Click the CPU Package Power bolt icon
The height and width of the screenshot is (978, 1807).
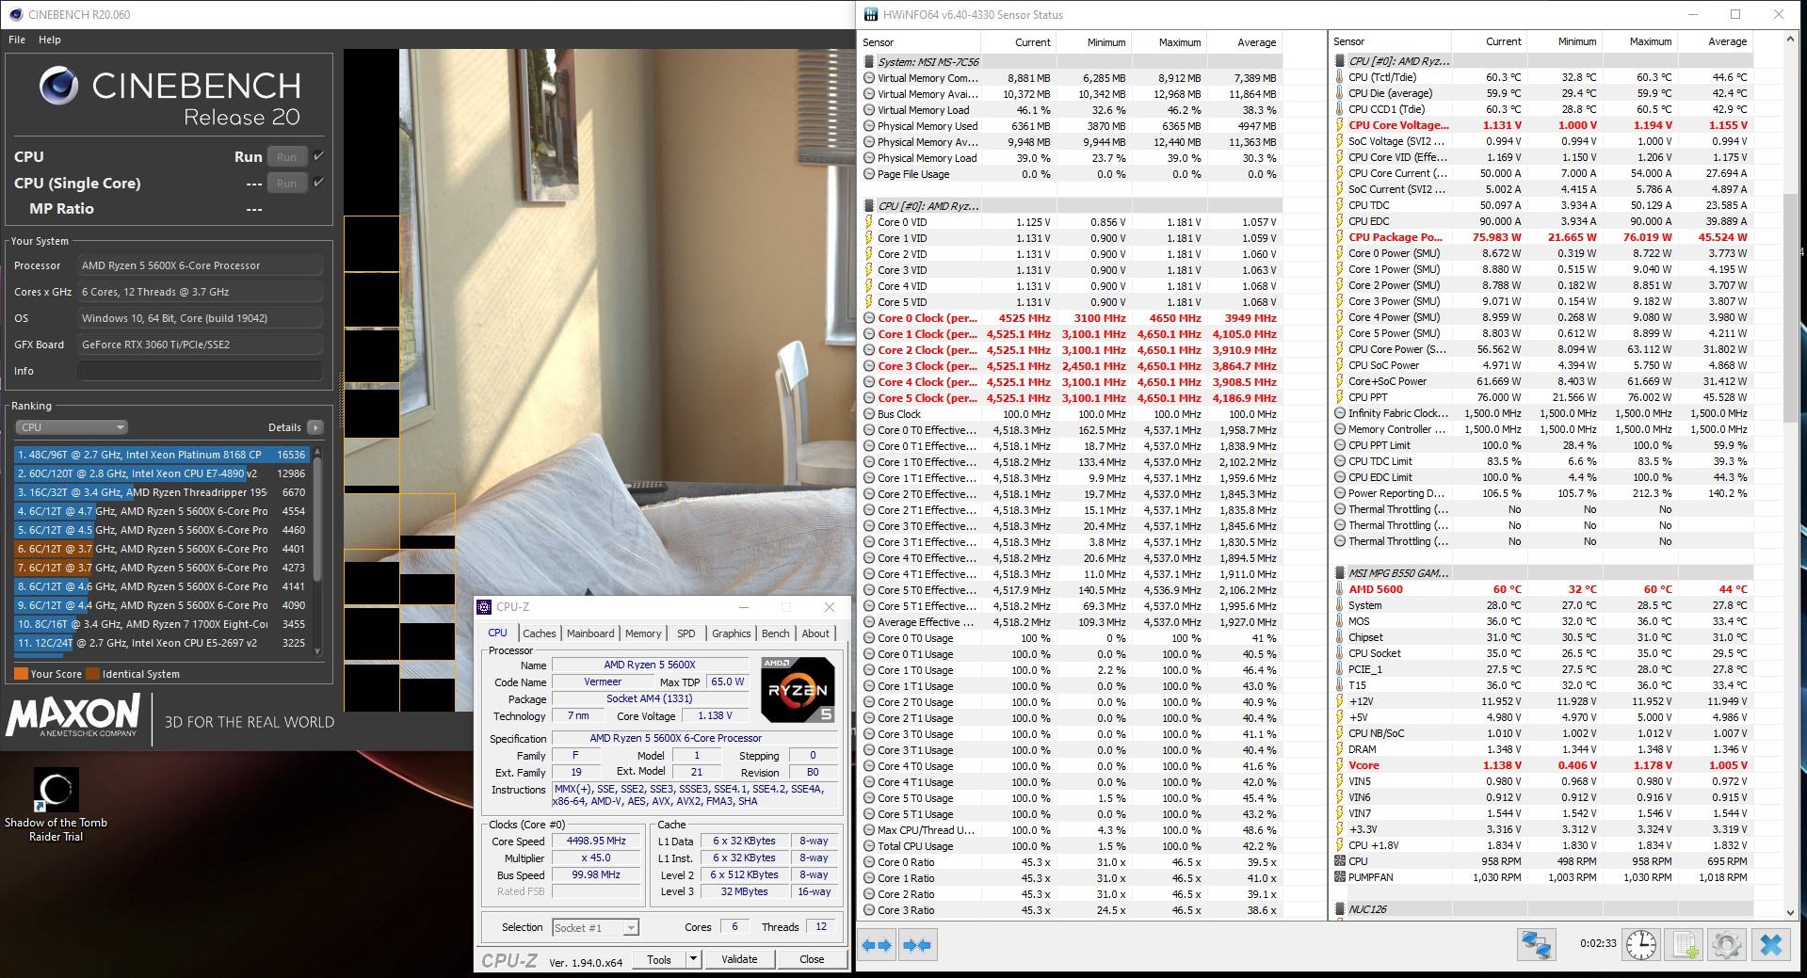[x=1340, y=237]
